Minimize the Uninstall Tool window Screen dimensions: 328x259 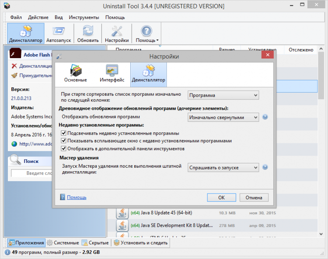pyautogui.click(x=292, y=5)
